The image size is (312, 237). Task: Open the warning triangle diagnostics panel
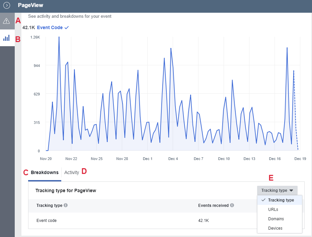[6, 21]
